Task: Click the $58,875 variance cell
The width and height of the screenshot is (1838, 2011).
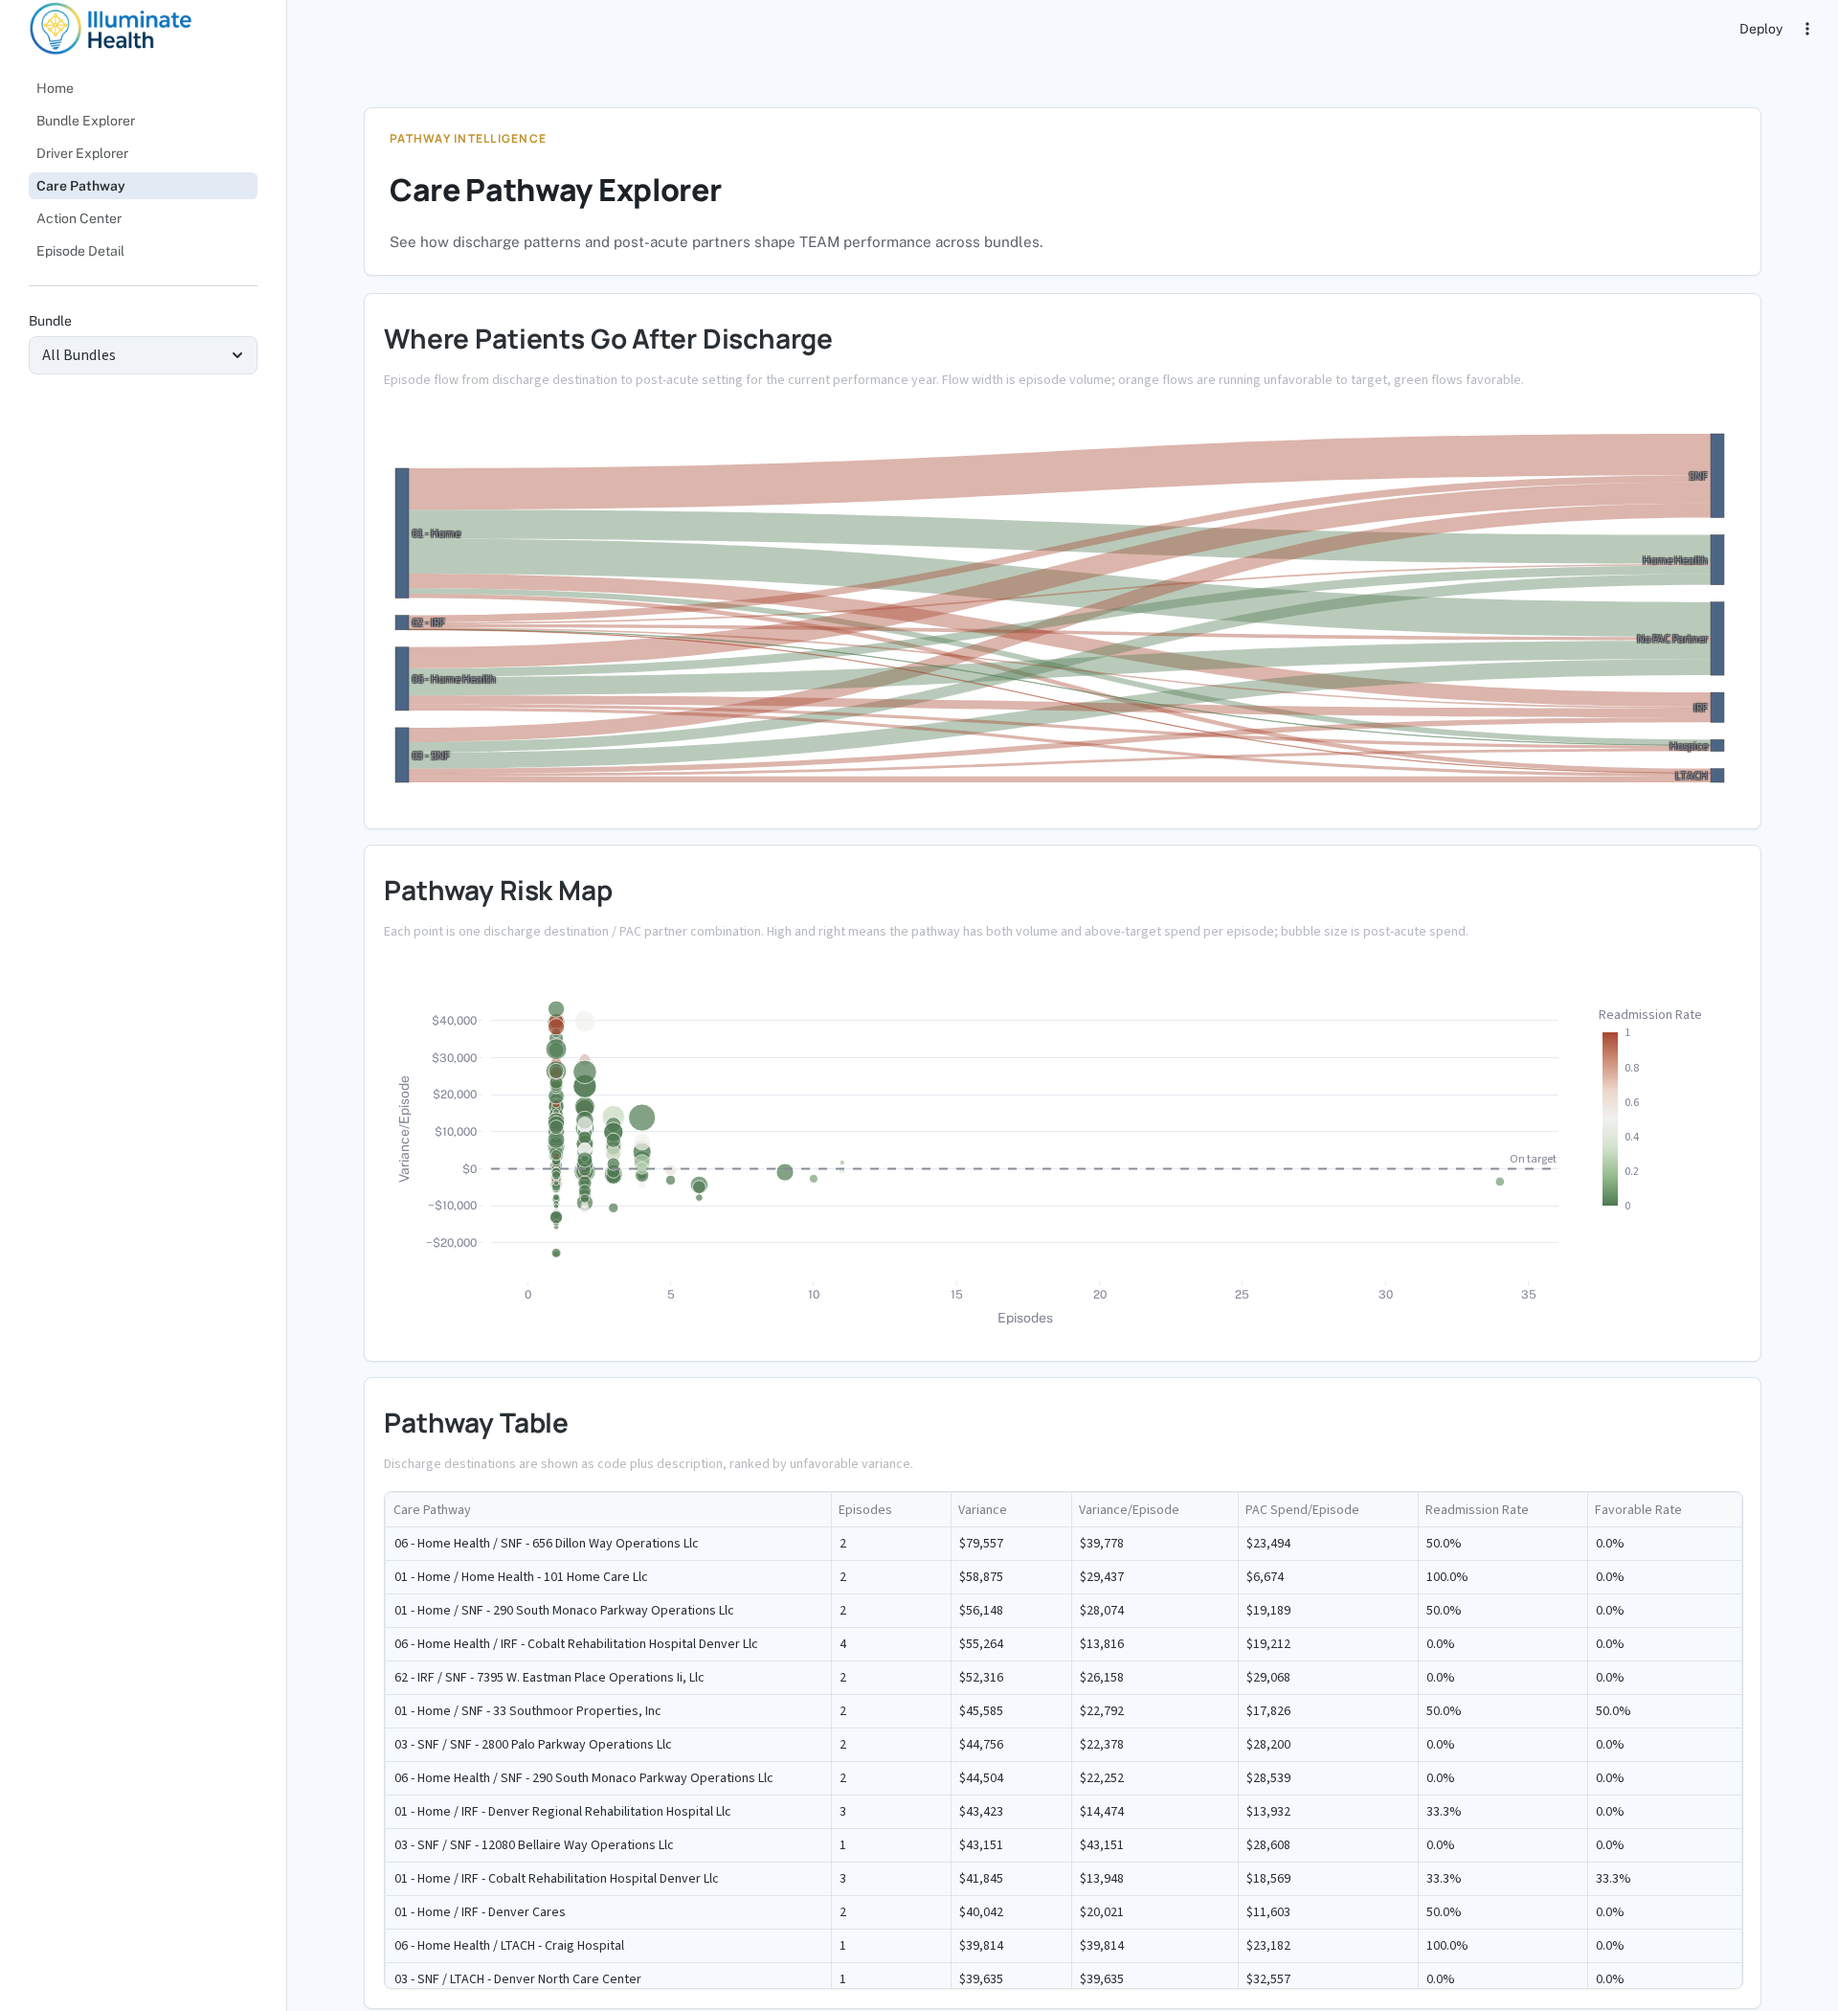Action: [x=1010, y=1577]
